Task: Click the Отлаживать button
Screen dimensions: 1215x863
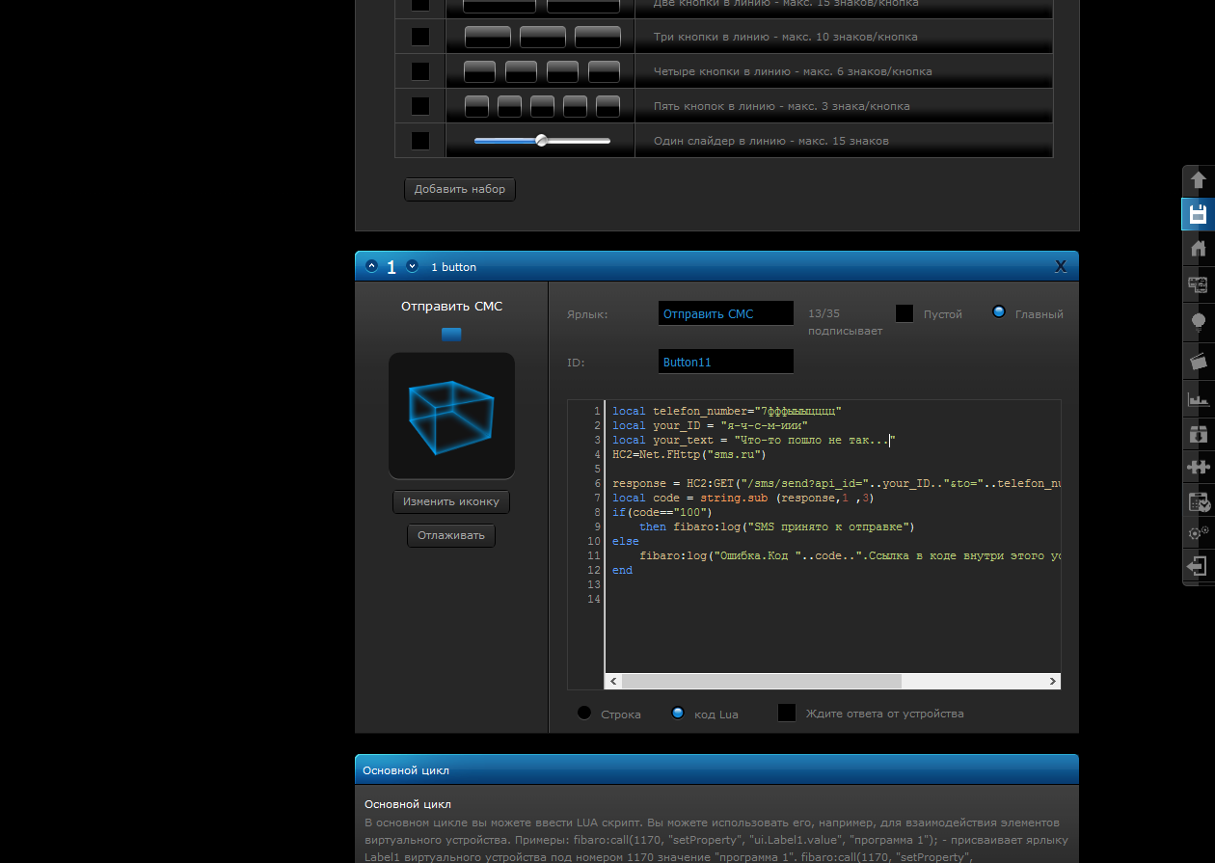Action: coord(451,535)
